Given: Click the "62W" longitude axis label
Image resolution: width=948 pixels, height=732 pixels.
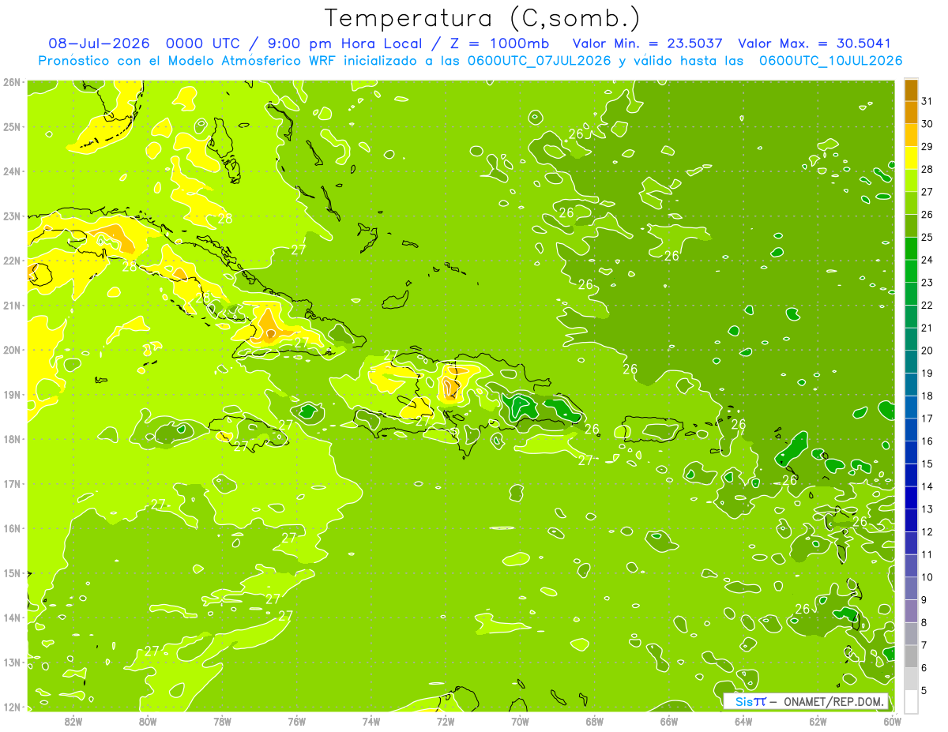Looking at the screenshot, I should 818,721.
